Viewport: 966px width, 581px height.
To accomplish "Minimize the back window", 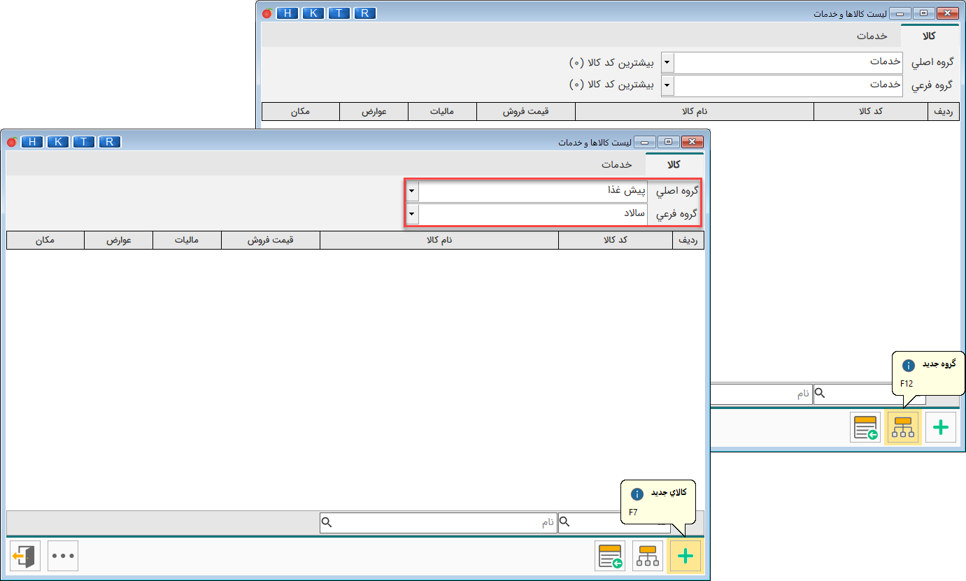I will tap(899, 13).
